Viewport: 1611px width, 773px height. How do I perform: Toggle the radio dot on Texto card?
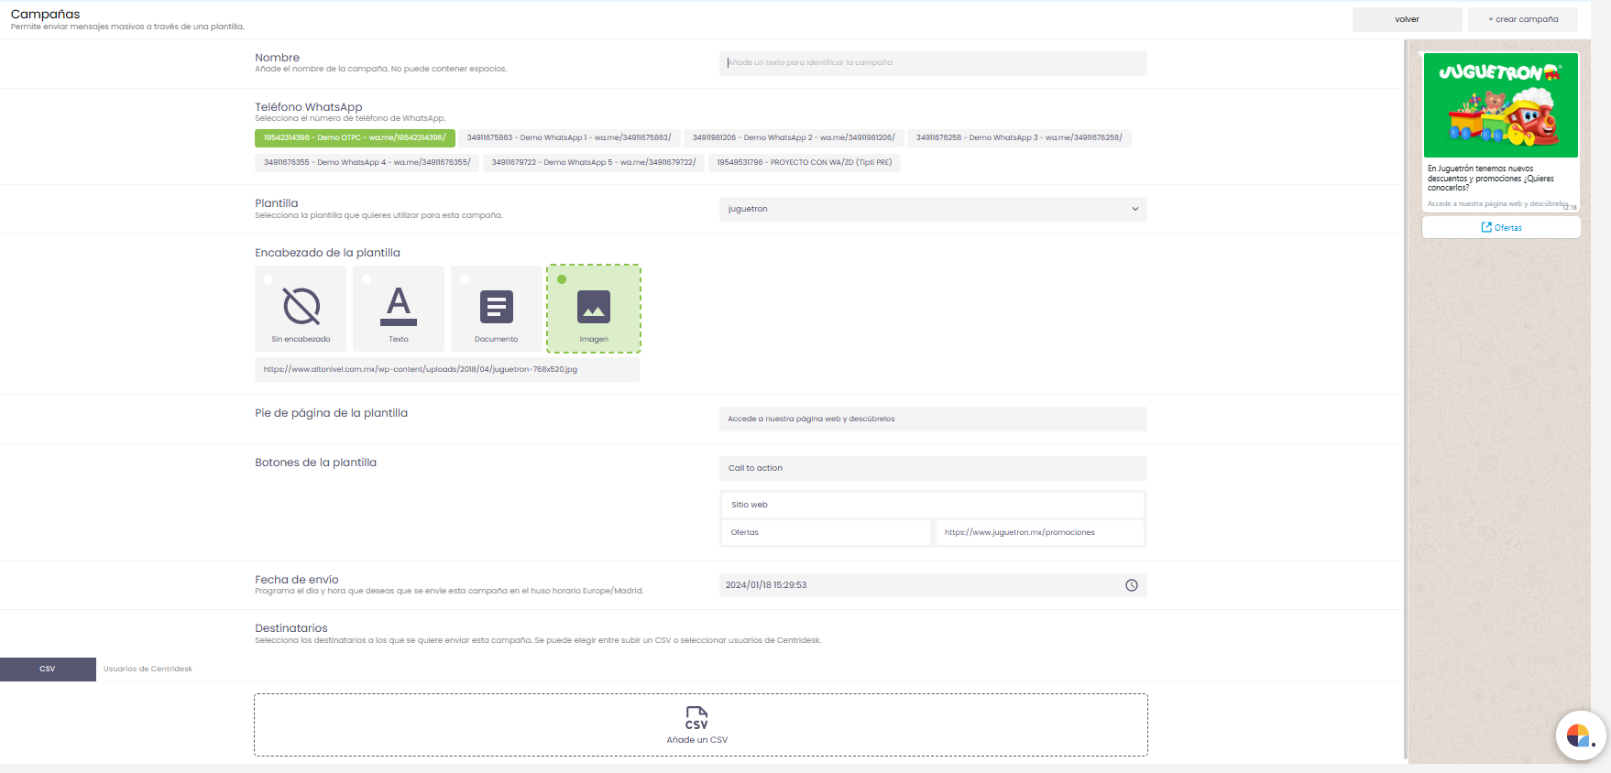tap(367, 279)
